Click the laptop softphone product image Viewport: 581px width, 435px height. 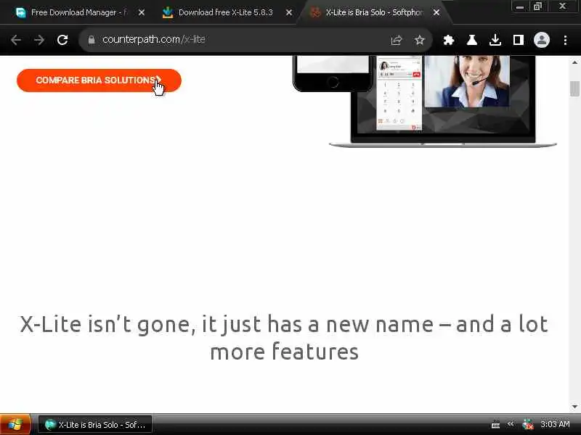tap(443, 101)
